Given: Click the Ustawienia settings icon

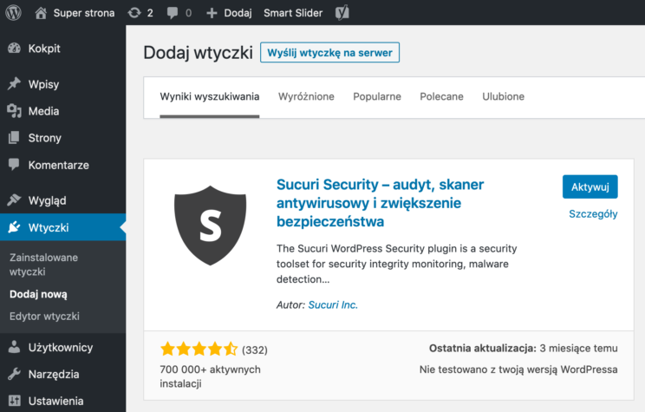Looking at the screenshot, I should pos(14,401).
